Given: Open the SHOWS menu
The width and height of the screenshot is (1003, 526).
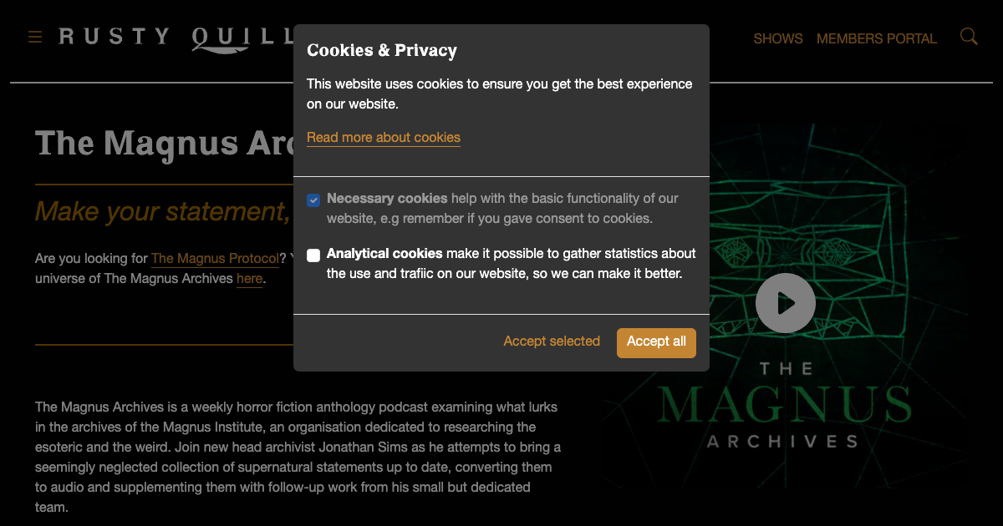Looking at the screenshot, I should pyautogui.click(x=778, y=38).
